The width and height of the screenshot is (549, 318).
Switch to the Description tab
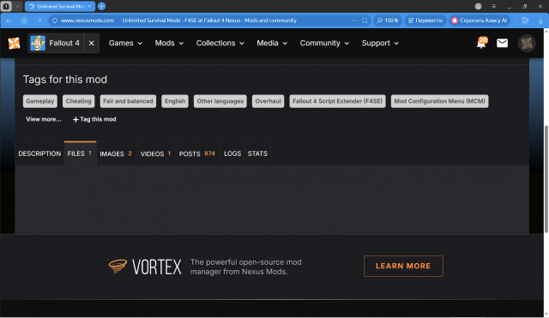coord(39,153)
